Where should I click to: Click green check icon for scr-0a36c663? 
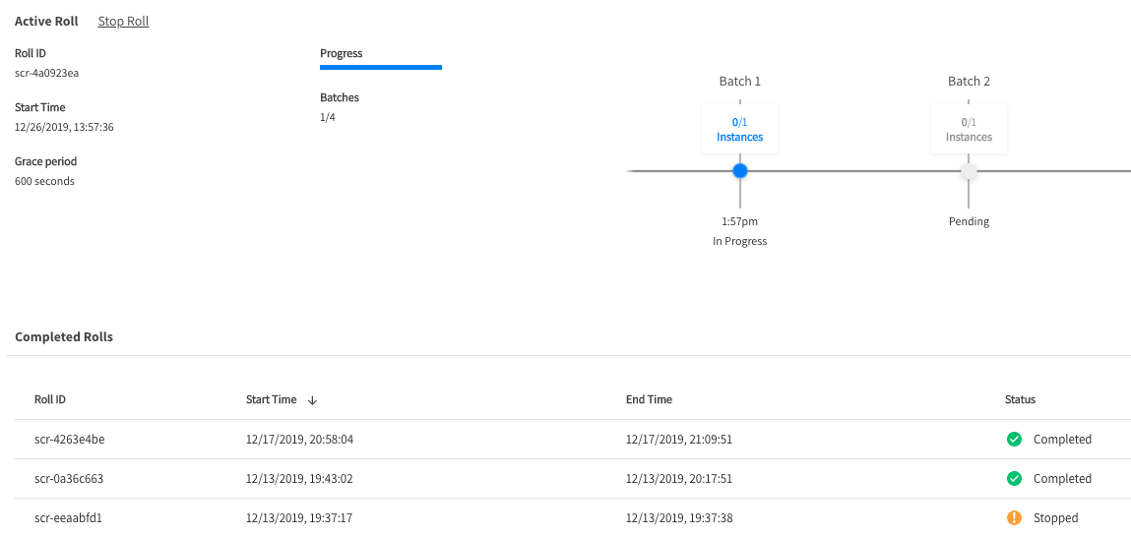(x=1014, y=479)
